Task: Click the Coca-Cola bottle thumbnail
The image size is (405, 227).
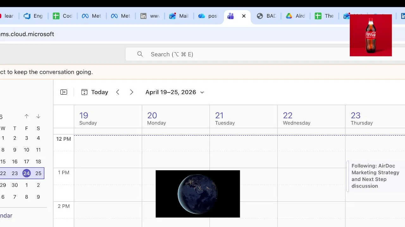Action: [x=371, y=35]
